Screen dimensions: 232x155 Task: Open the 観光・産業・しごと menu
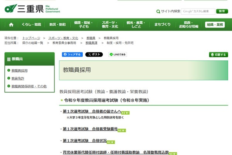[x=136, y=24]
